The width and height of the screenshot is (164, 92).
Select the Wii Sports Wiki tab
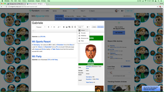[69, 16]
